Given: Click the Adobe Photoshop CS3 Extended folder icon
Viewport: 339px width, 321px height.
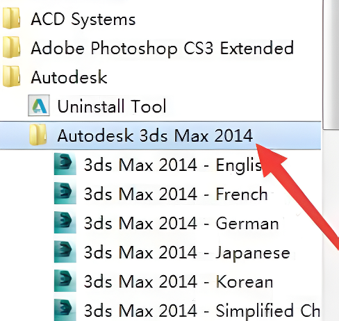Looking at the screenshot, I should (11, 47).
